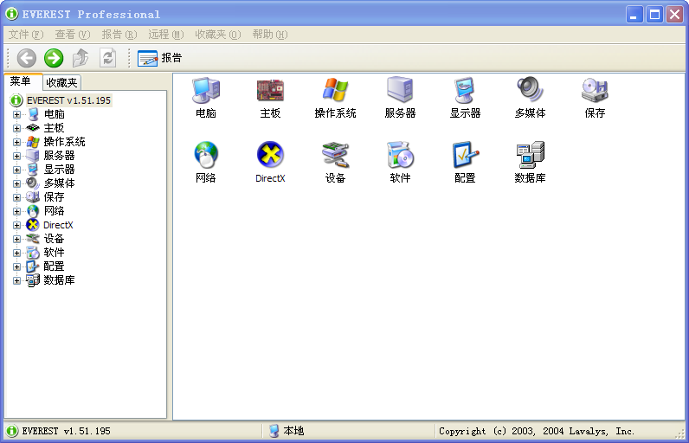Select the EVEREST v1.51.195 root tree node
Screen dimensions: 689x443
pos(68,100)
